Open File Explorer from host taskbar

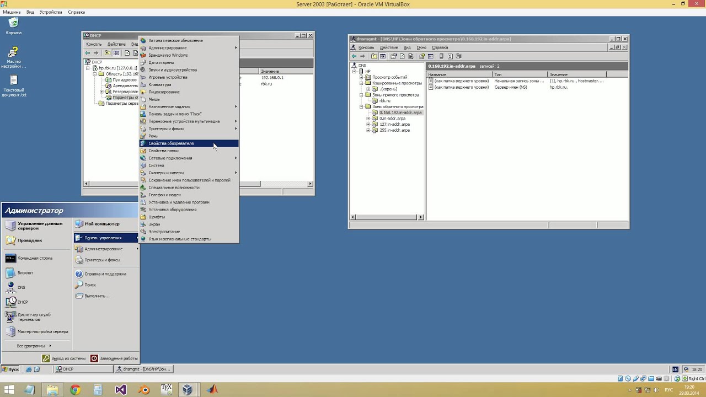click(52, 389)
